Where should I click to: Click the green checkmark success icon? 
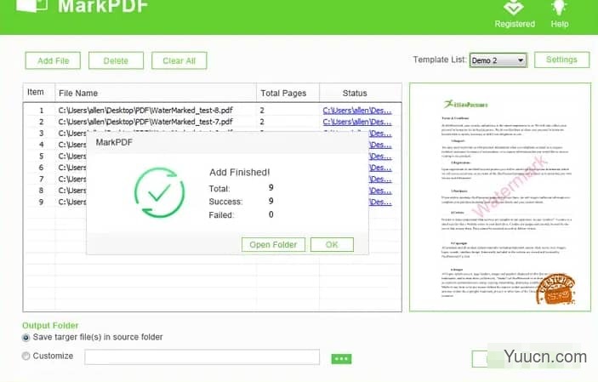[159, 192]
